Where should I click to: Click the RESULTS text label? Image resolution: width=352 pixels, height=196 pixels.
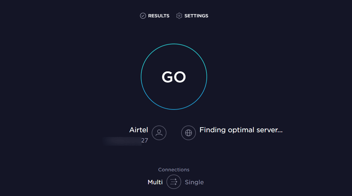[x=159, y=16]
